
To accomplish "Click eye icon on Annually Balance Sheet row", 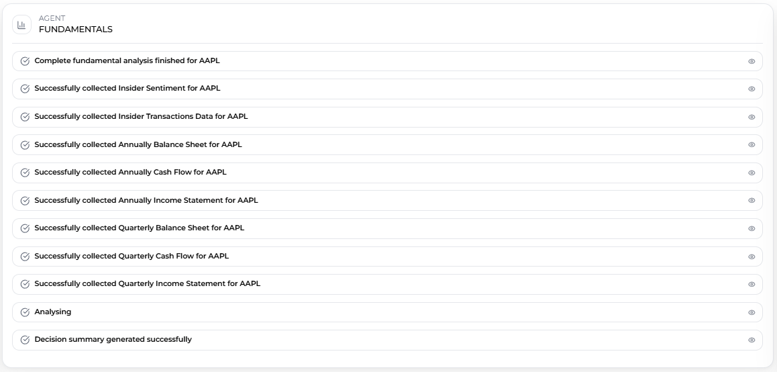I will 752,144.
